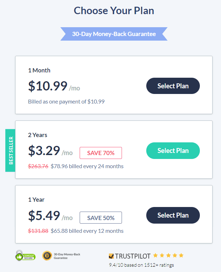Click the first Trustpilot rating star
Viewport: 221px width, 272px height.
coord(155,255)
